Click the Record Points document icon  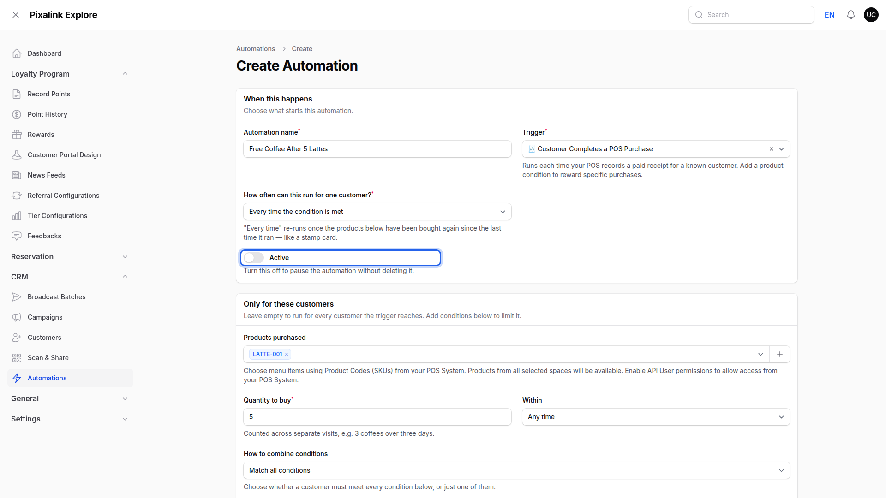click(x=17, y=94)
